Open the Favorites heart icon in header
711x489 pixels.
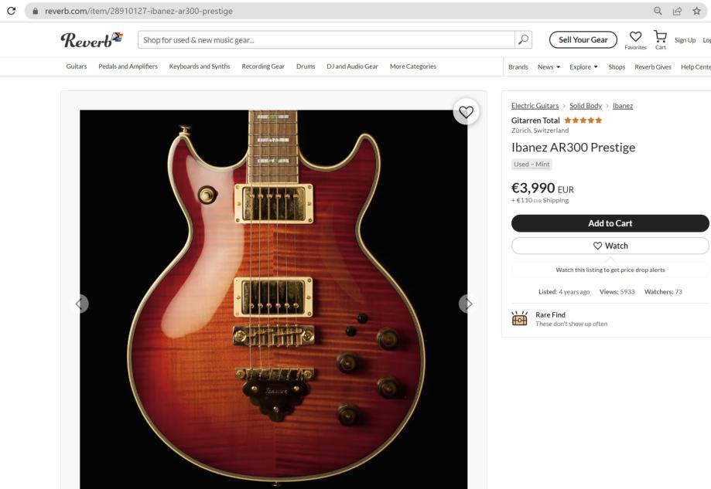(x=635, y=37)
